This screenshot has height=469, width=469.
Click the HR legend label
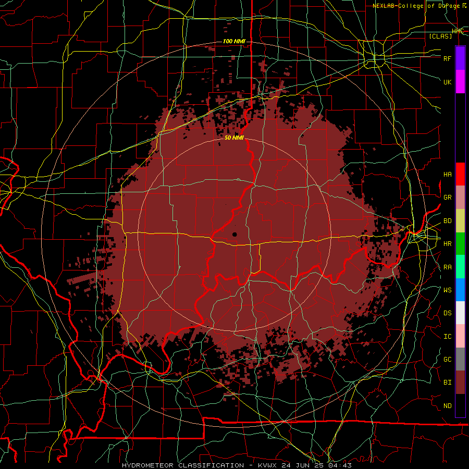coord(448,244)
